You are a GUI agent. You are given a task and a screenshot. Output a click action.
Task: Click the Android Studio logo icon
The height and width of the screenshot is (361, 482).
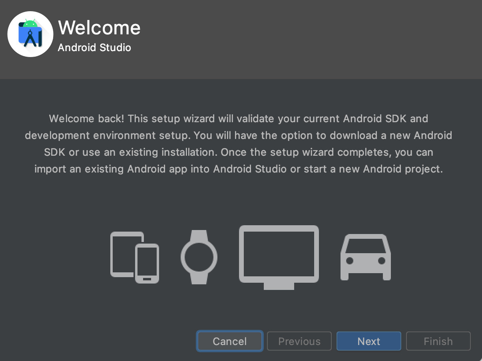point(30,34)
